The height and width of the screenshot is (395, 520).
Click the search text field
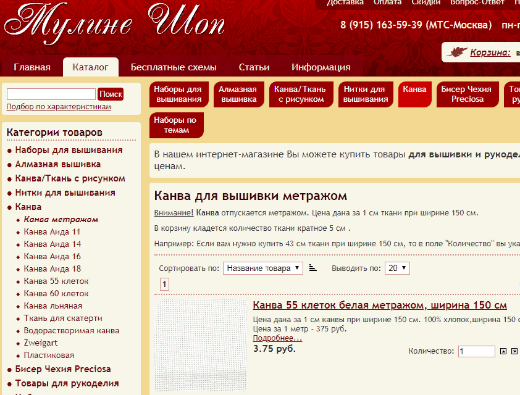51,94
